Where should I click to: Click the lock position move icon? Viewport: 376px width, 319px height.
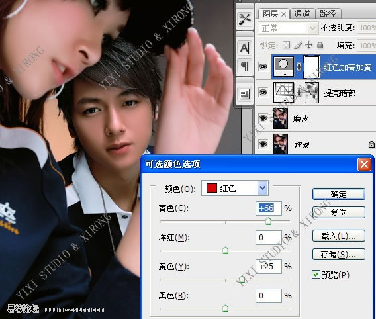(309, 45)
